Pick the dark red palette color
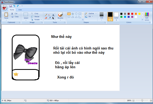 pyautogui.click(x=129, y=14)
